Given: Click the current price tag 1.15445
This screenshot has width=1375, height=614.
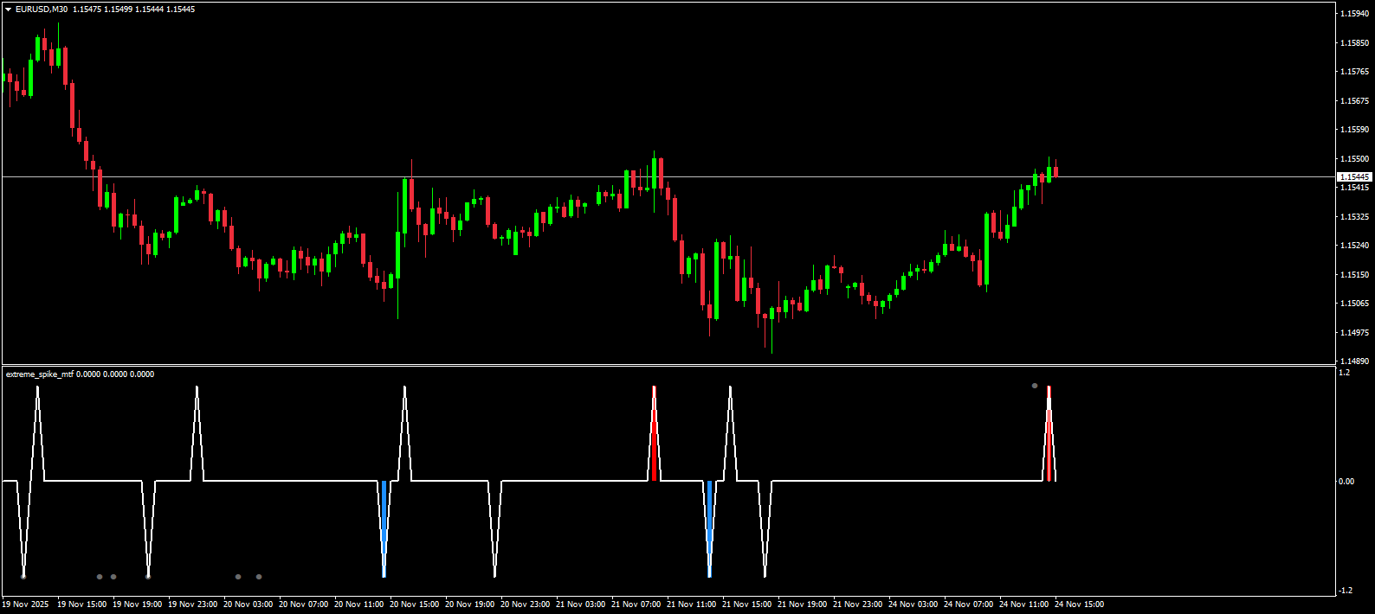Looking at the screenshot, I should [1355, 176].
